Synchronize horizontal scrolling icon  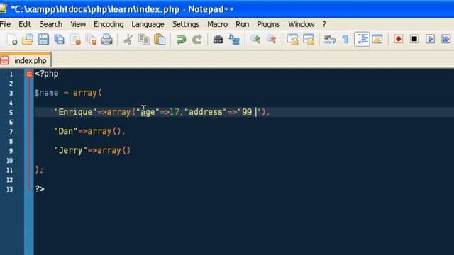[x=309, y=40]
